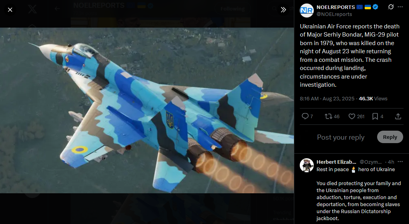The width and height of the screenshot is (409, 224).
Task: Open @NOELreports handle link
Action: pyautogui.click(x=334, y=14)
